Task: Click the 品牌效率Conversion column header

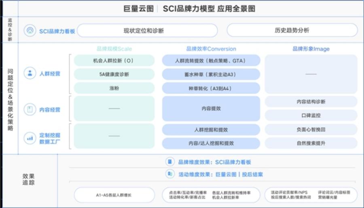Action: point(211,49)
